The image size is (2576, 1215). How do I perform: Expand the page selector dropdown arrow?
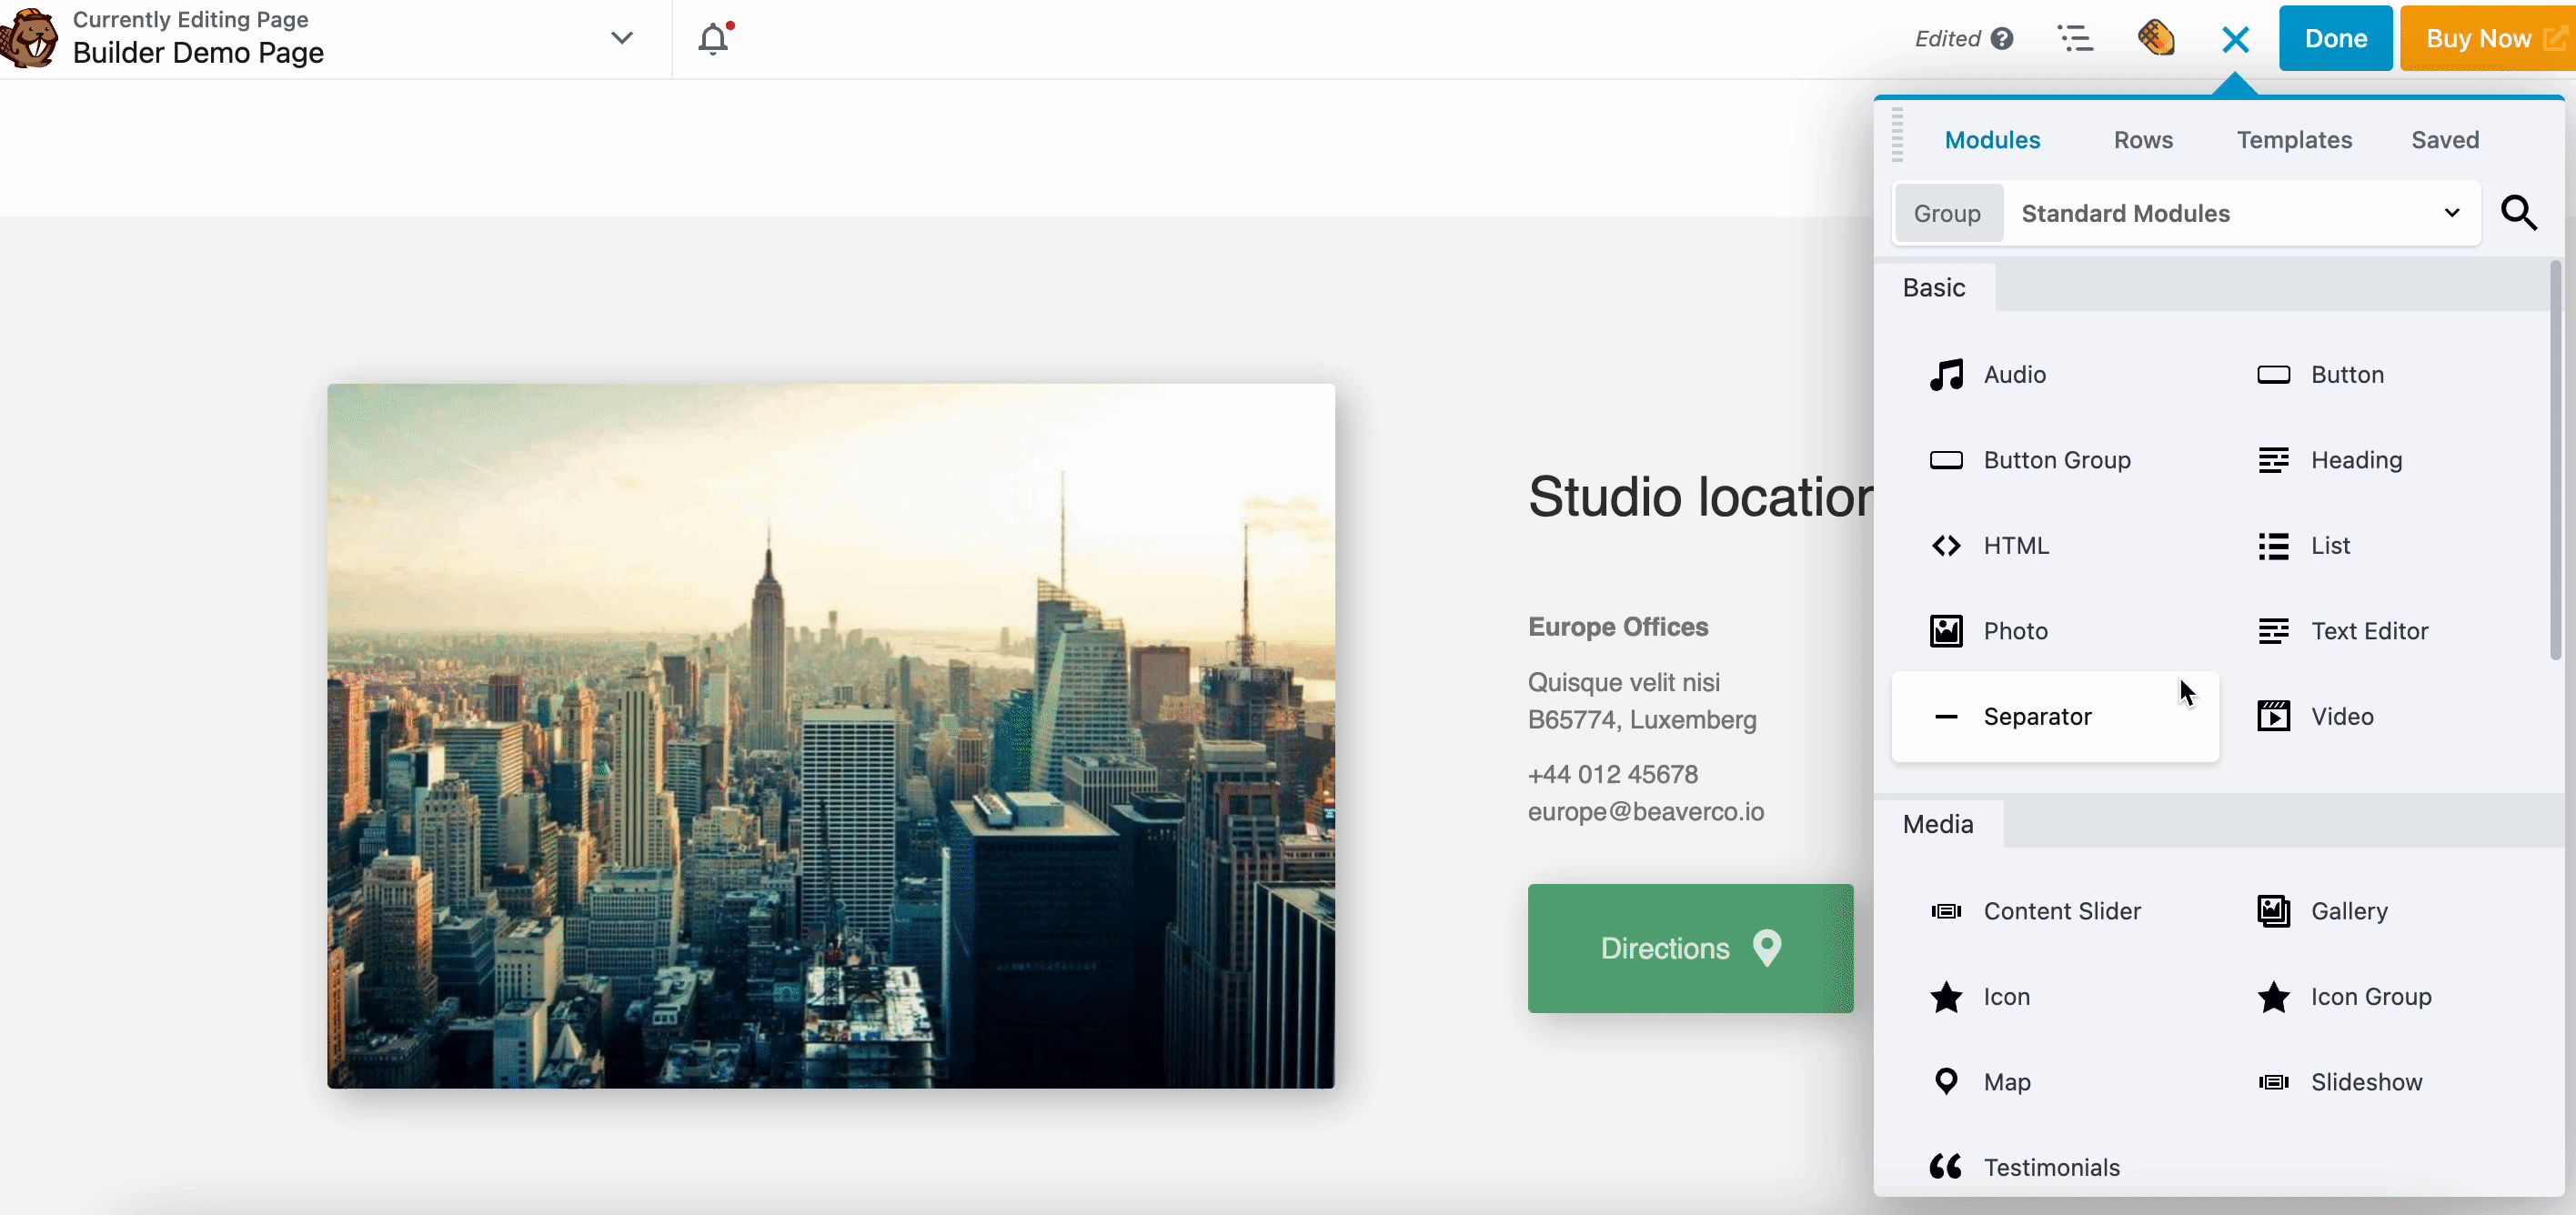tap(621, 38)
